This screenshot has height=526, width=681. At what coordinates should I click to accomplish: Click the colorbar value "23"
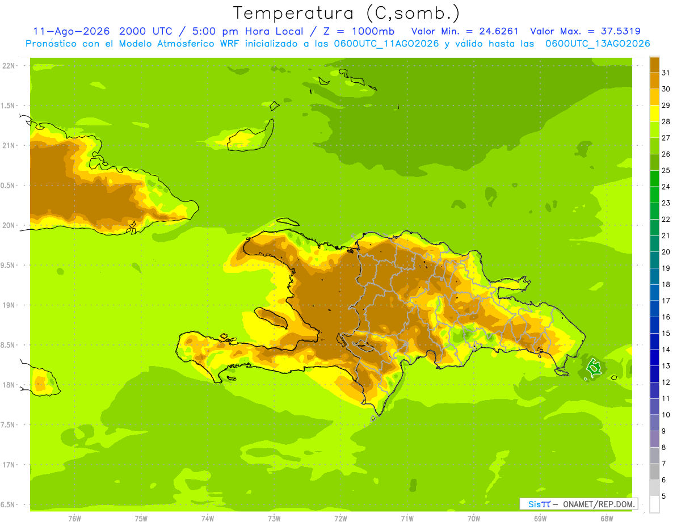(666, 203)
